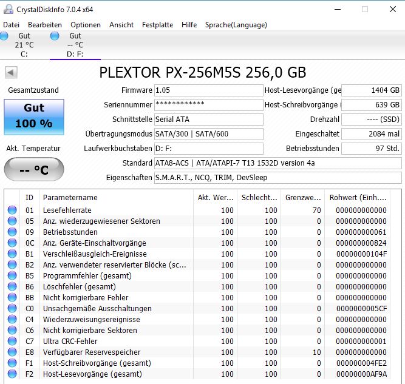
Task: Click the -- °C temperature button
Action: point(34,169)
